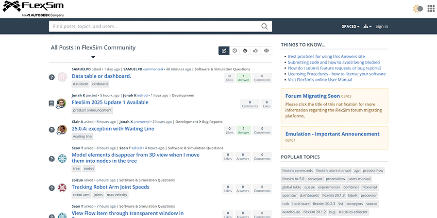This screenshot has height=218, width=437.
Task: Click Jonah K avatar on Update post
Action: click(61, 103)
